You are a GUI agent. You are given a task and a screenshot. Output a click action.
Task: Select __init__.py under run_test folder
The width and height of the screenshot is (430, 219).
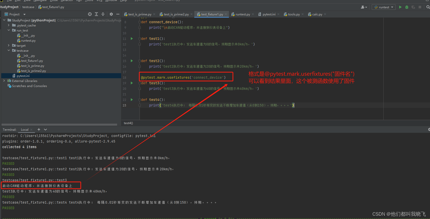coord(28,36)
